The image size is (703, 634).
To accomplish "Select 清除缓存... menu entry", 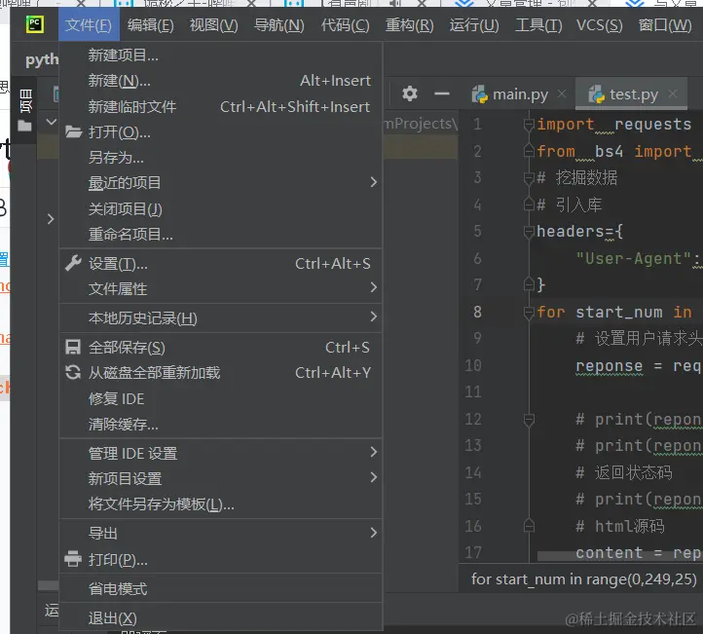I will [x=221, y=425].
